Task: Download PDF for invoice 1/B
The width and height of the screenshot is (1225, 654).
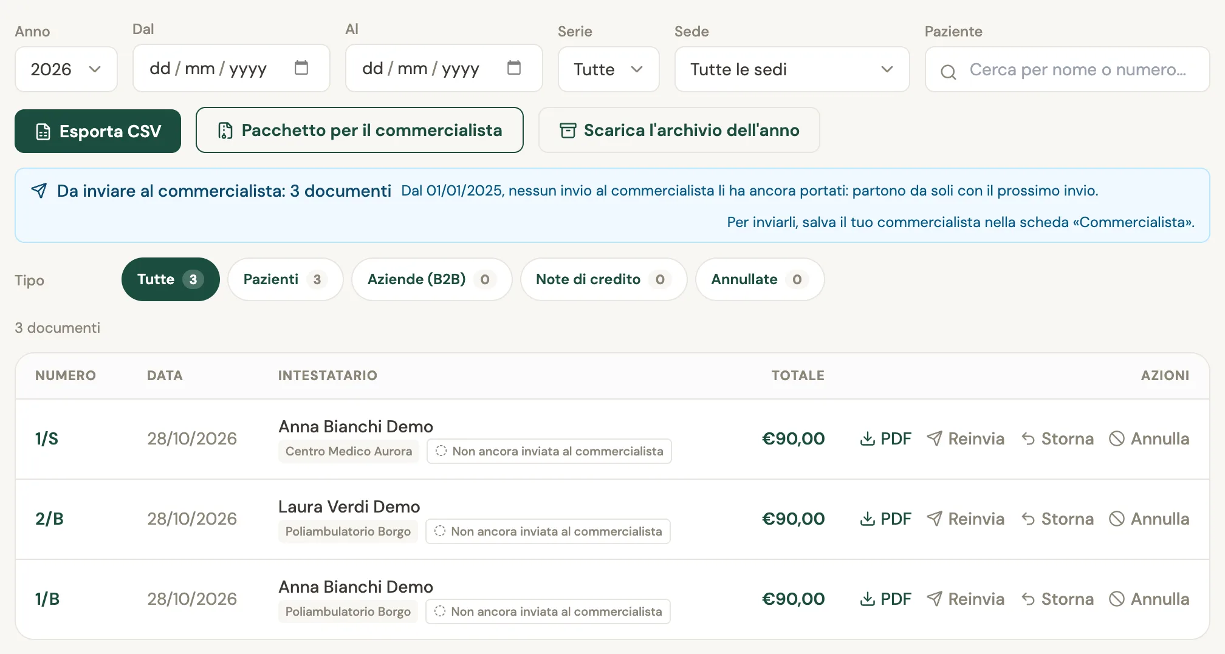Action: (x=885, y=599)
